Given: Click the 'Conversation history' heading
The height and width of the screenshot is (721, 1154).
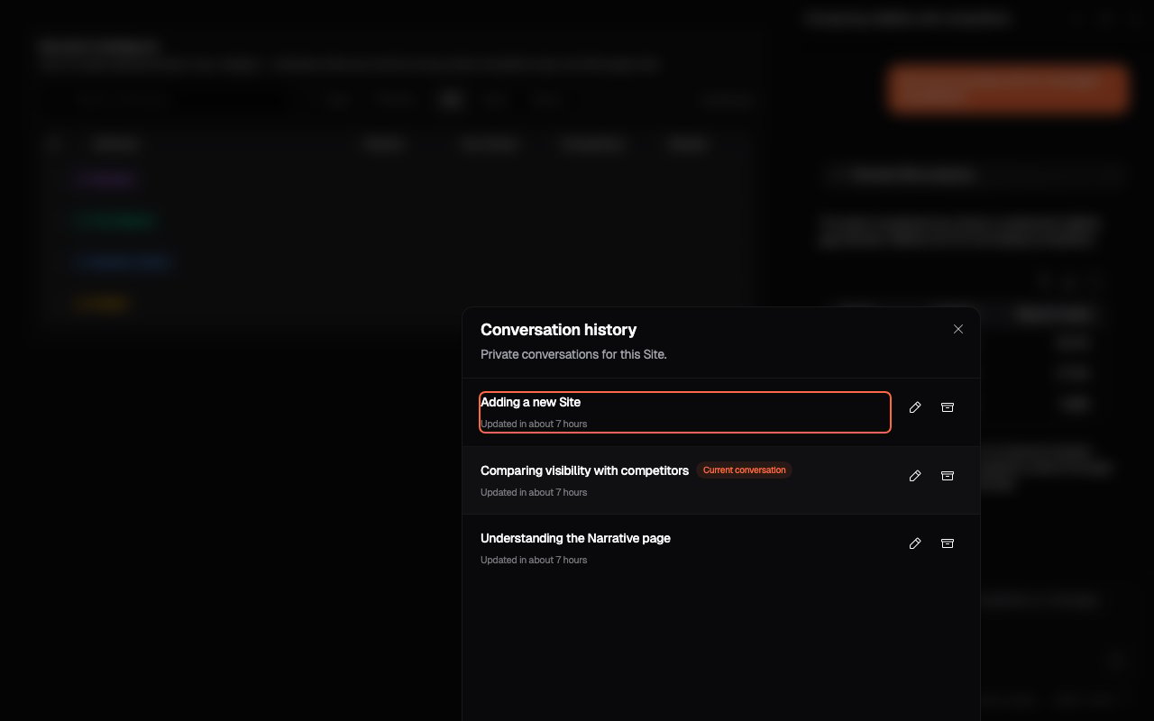Looking at the screenshot, I should pos(558,330).
